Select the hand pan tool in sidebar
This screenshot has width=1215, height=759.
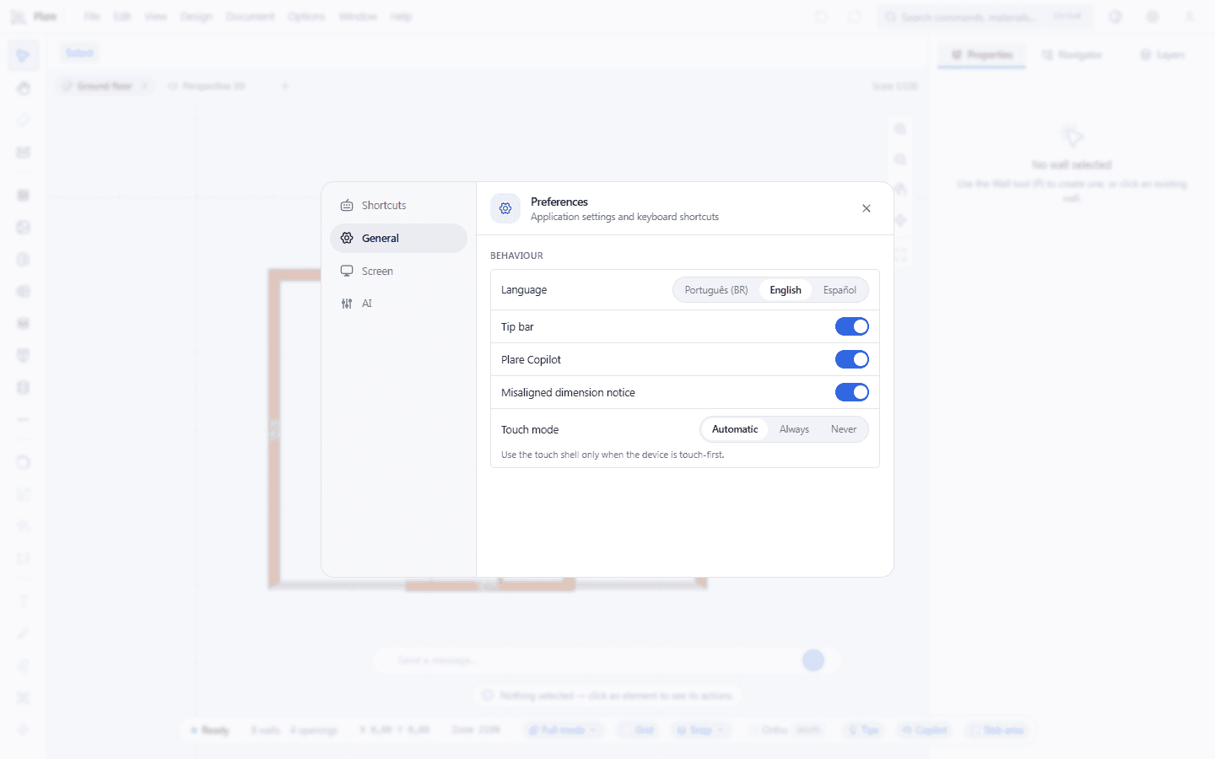[24, 89]
